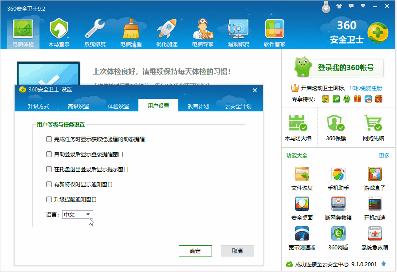Launch 宽带测速器 speed tester

pos(302,238)
